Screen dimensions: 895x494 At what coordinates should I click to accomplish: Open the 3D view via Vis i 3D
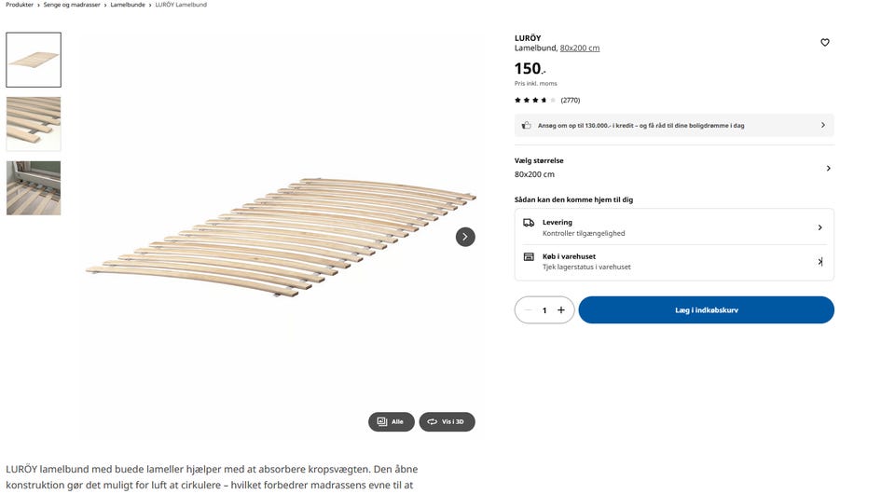(447, 422)
